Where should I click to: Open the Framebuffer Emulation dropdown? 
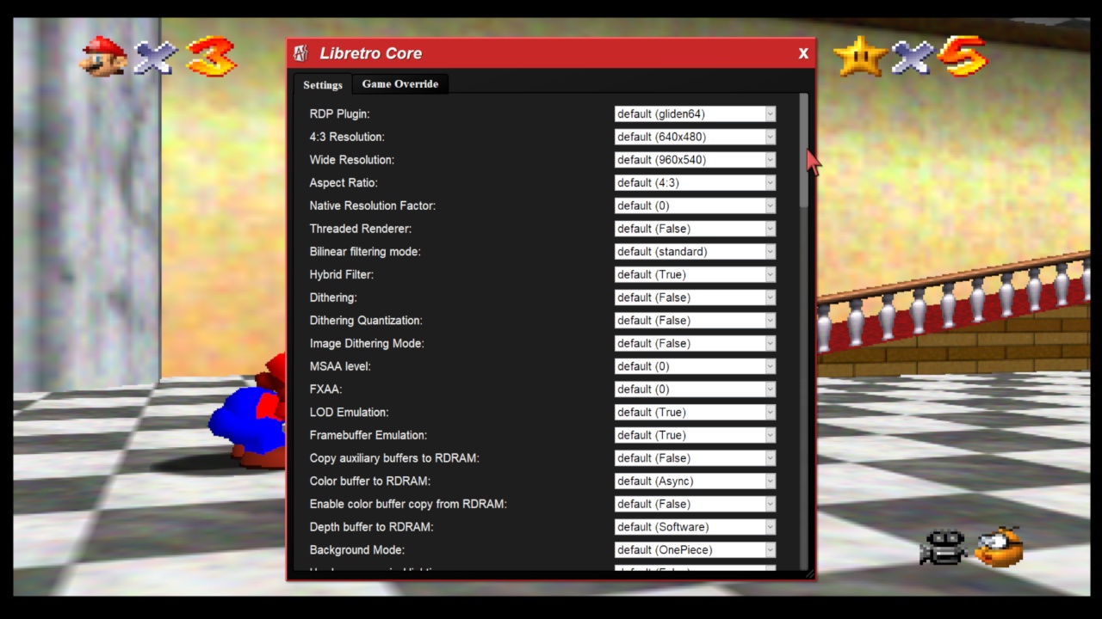pos(694,435)
